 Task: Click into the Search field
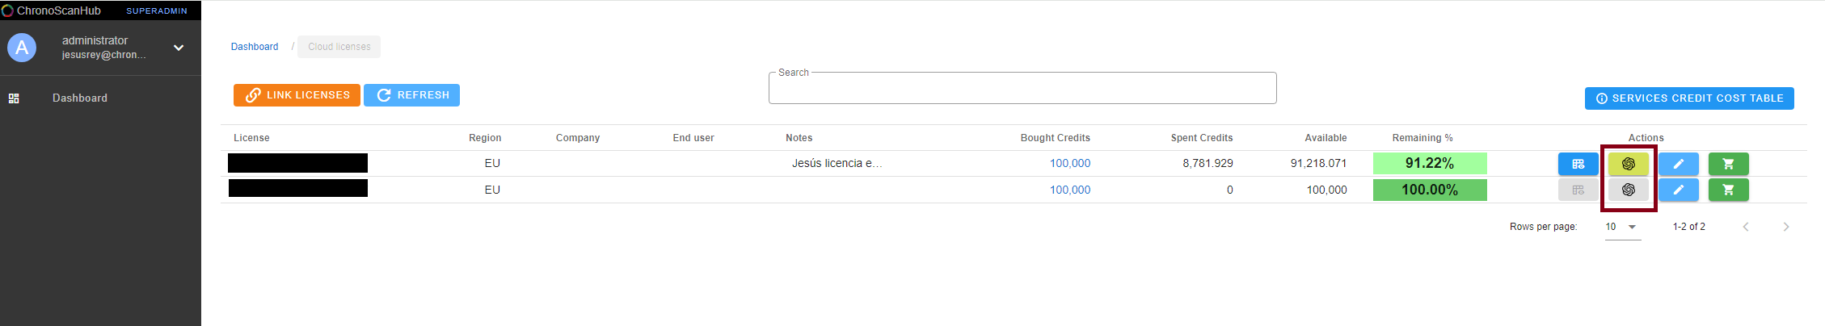tap(1022, 89)
